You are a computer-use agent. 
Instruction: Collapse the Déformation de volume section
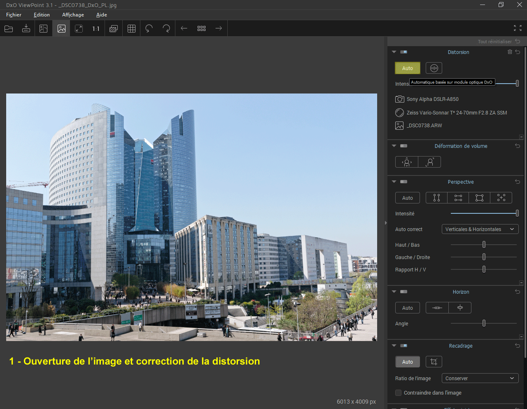(x=394, y=146)
